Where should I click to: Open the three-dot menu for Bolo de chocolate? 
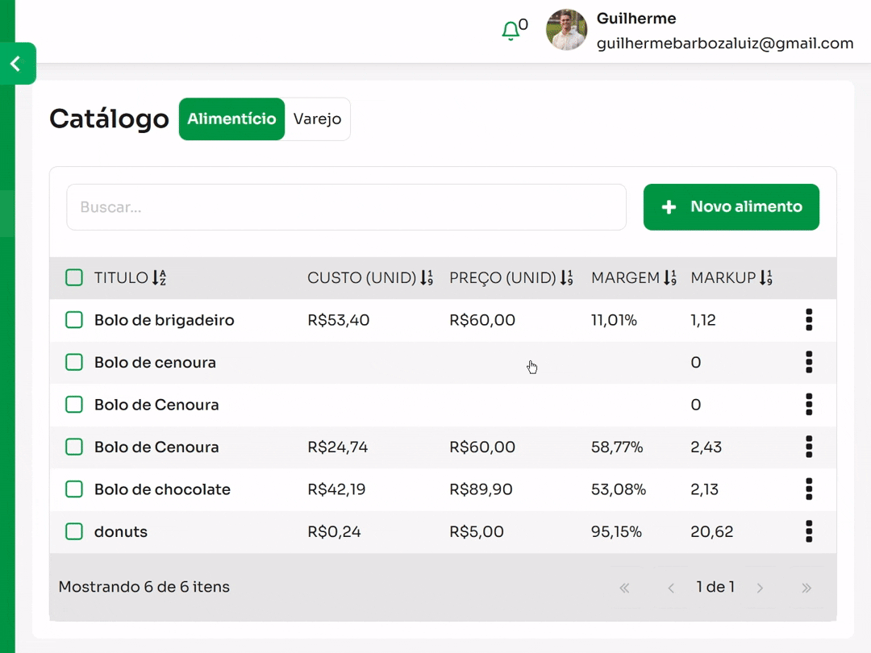click(809, 489)
